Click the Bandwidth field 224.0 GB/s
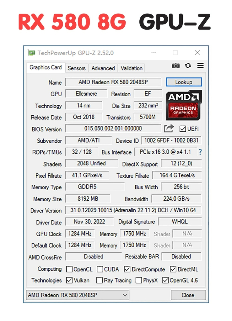The height and width of the screenshot is (321, 232). pos(176,198)
